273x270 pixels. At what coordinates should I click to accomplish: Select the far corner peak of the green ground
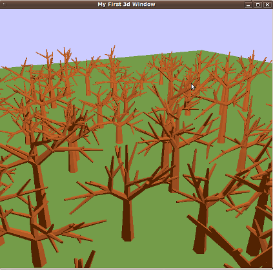coord(201,51)
